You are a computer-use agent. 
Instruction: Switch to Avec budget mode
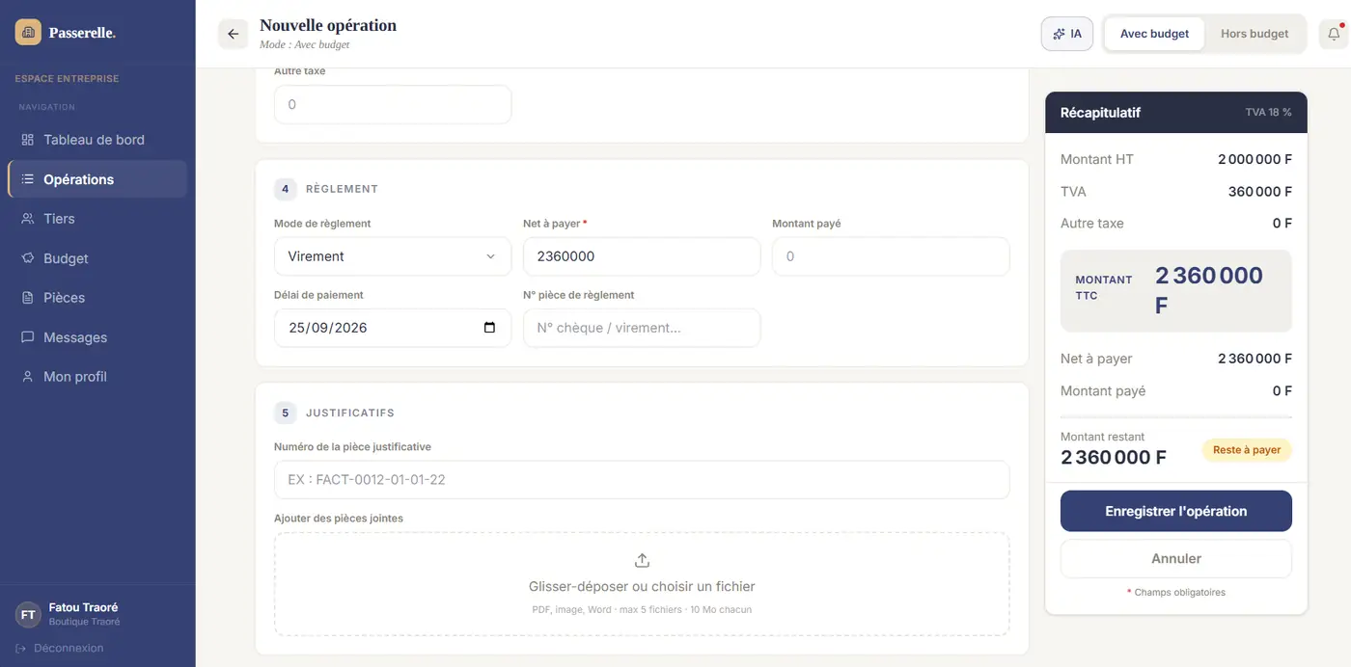click(x=1154, y=34)
